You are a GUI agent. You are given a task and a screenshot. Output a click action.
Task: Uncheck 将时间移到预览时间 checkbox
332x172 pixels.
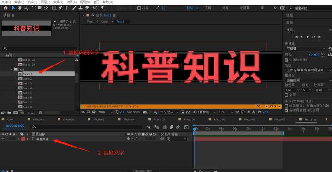(x=286, y=110)
